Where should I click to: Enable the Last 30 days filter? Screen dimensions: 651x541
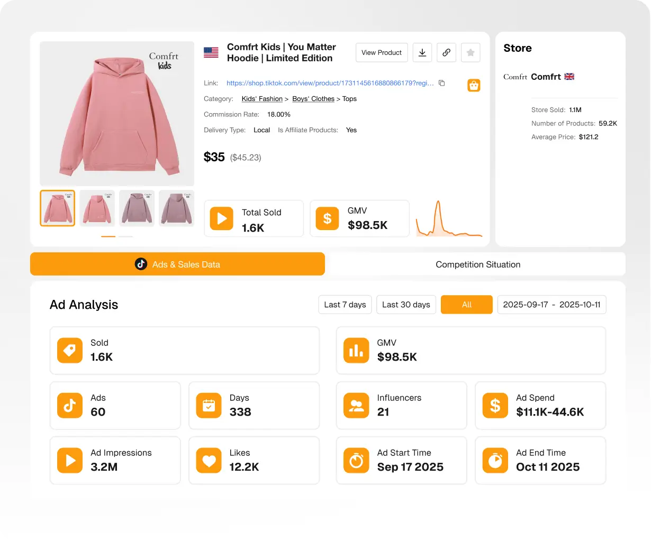406,305
